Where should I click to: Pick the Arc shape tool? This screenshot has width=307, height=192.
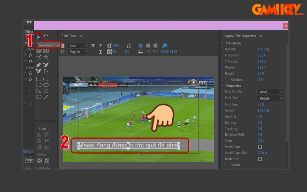pyautogui.click(x=46, y=91)
